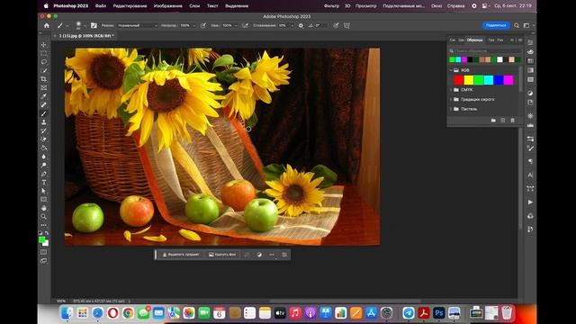The width and height of the screenshot is (576, 324).
Task: Reset to default foreground and background colors
Action: pyautogui.click(x=40, y=232)
